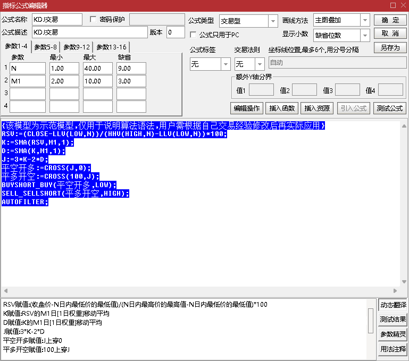Click the code line K:=SMA(RSV,M1,1);

(x=38, y=142)
